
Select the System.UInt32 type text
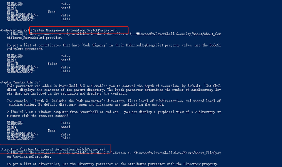click(x=27, y=82)
